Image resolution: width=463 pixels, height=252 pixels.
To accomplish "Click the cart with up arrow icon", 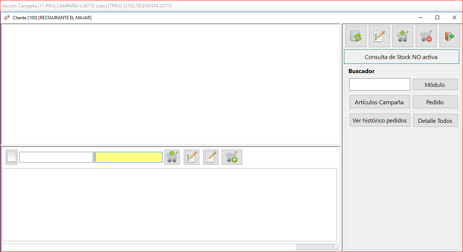I will point(403,36).
